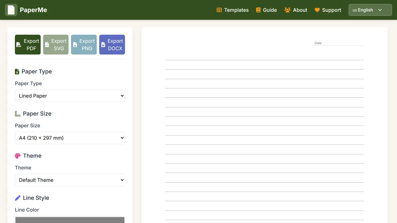This screenshot has height=223, width=397.
Task: Export the paper as SVG
Action: pos(56,45)
